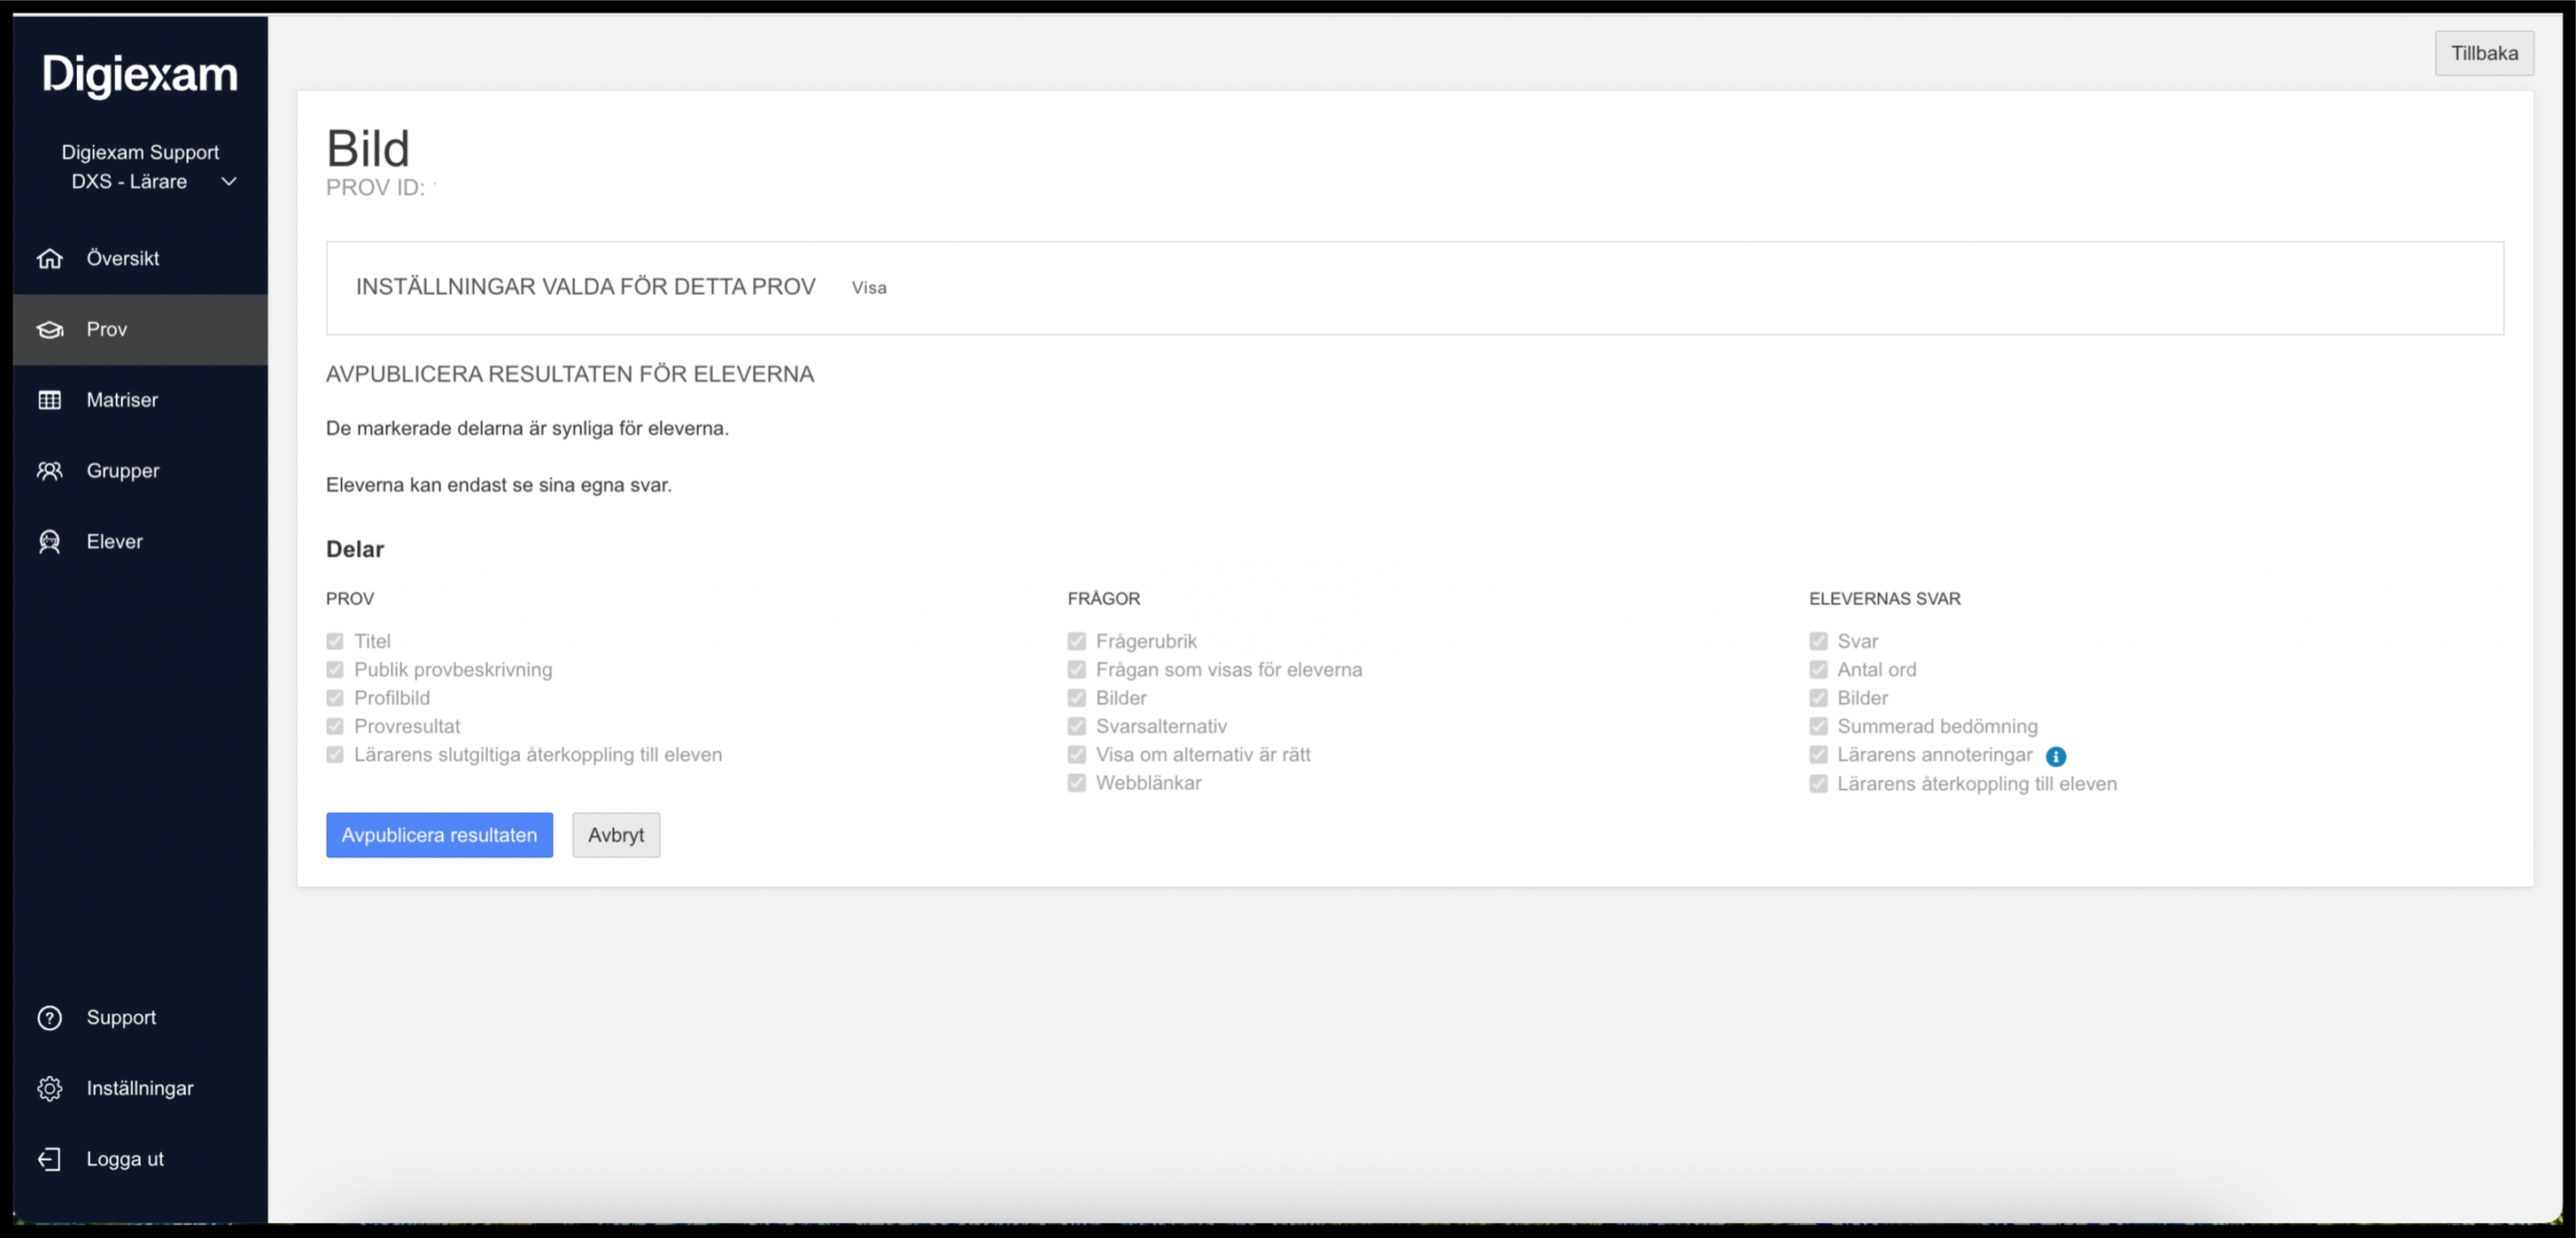Open Grupper in the sidebar
This screenshot has height=1238, width=2576.
point(140,471)
